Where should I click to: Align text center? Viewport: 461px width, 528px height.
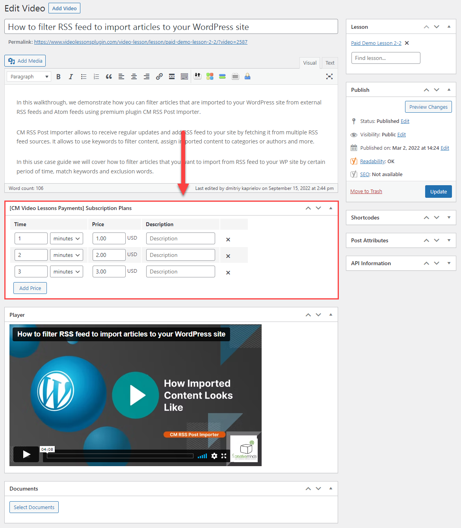(x=134, y=76)
